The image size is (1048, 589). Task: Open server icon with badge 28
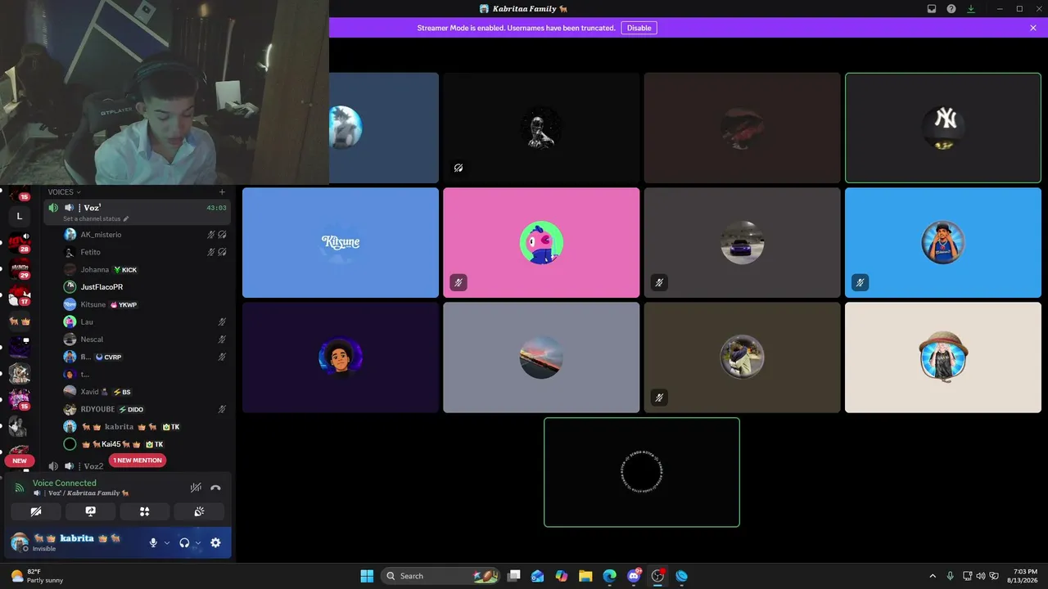[x=20, y=242]
